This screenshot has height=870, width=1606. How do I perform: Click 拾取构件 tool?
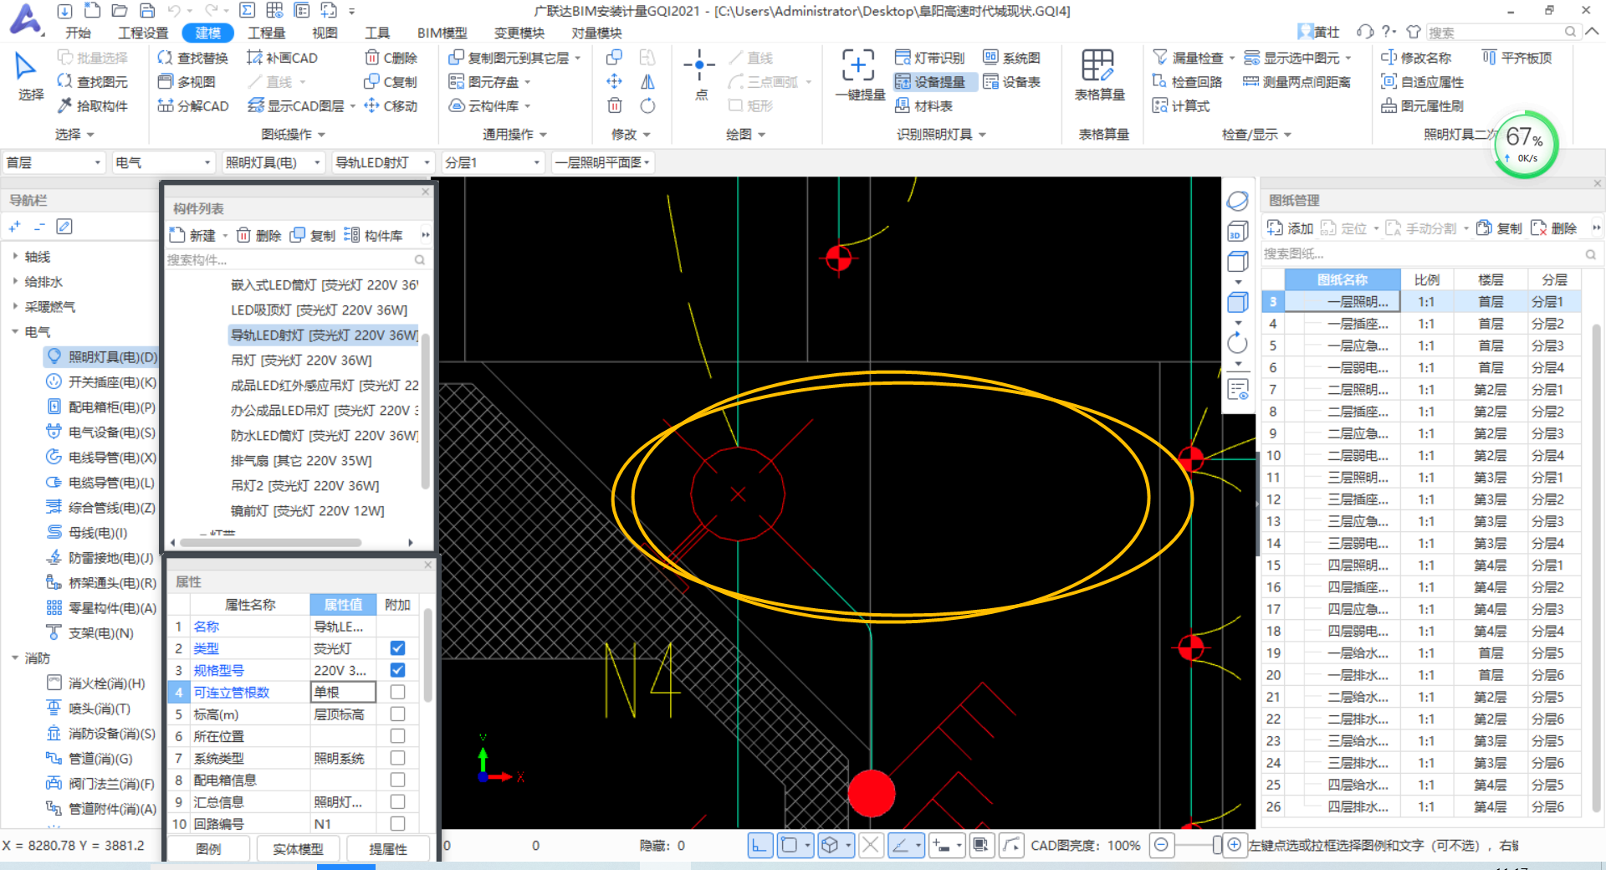tap(92, 106)
